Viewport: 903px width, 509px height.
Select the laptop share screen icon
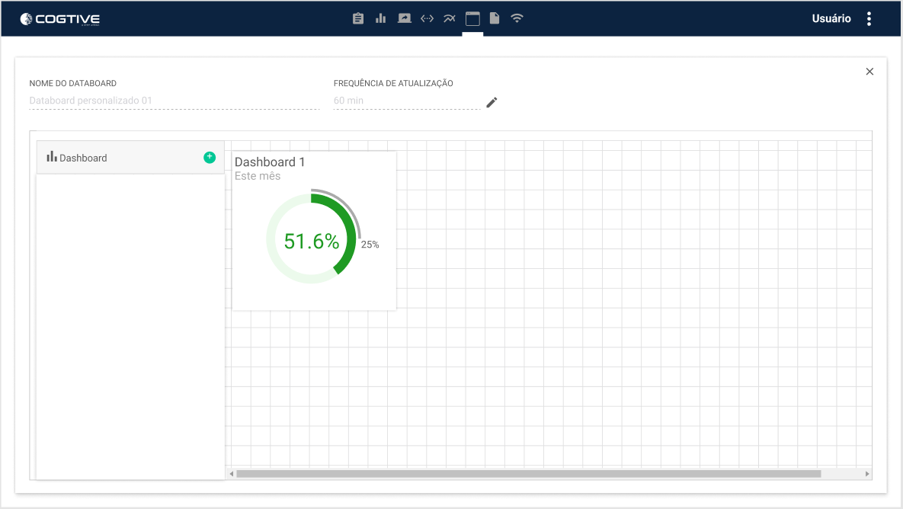tap(405, 18)
